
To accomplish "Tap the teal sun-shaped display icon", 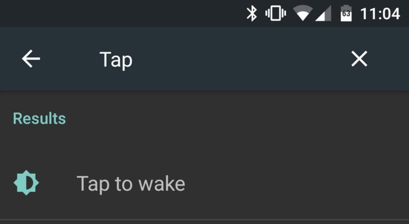I will tap(26, 183).
